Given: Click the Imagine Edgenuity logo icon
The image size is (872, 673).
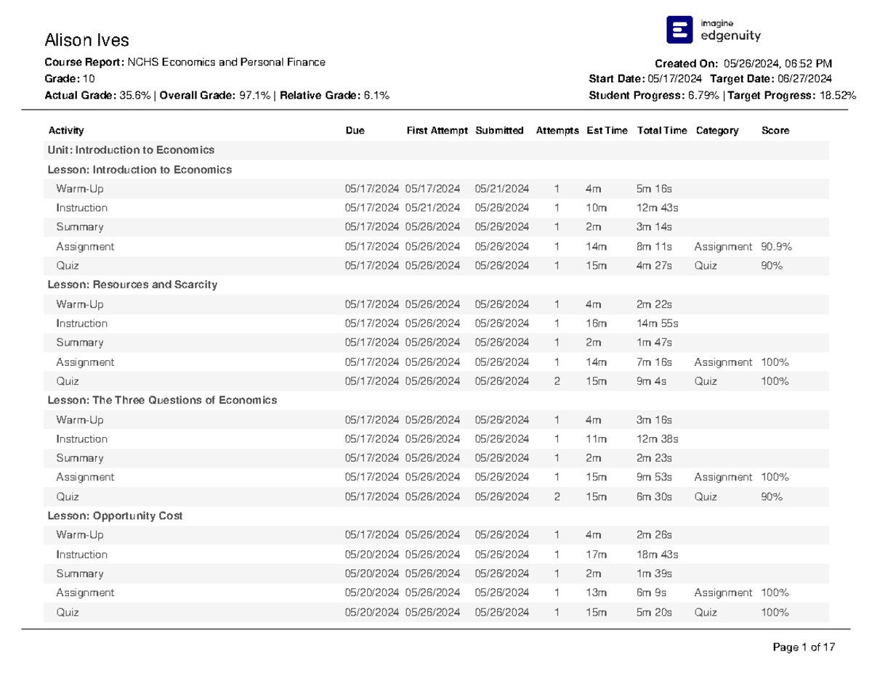Looking at the screenshot, I should 680,30.
